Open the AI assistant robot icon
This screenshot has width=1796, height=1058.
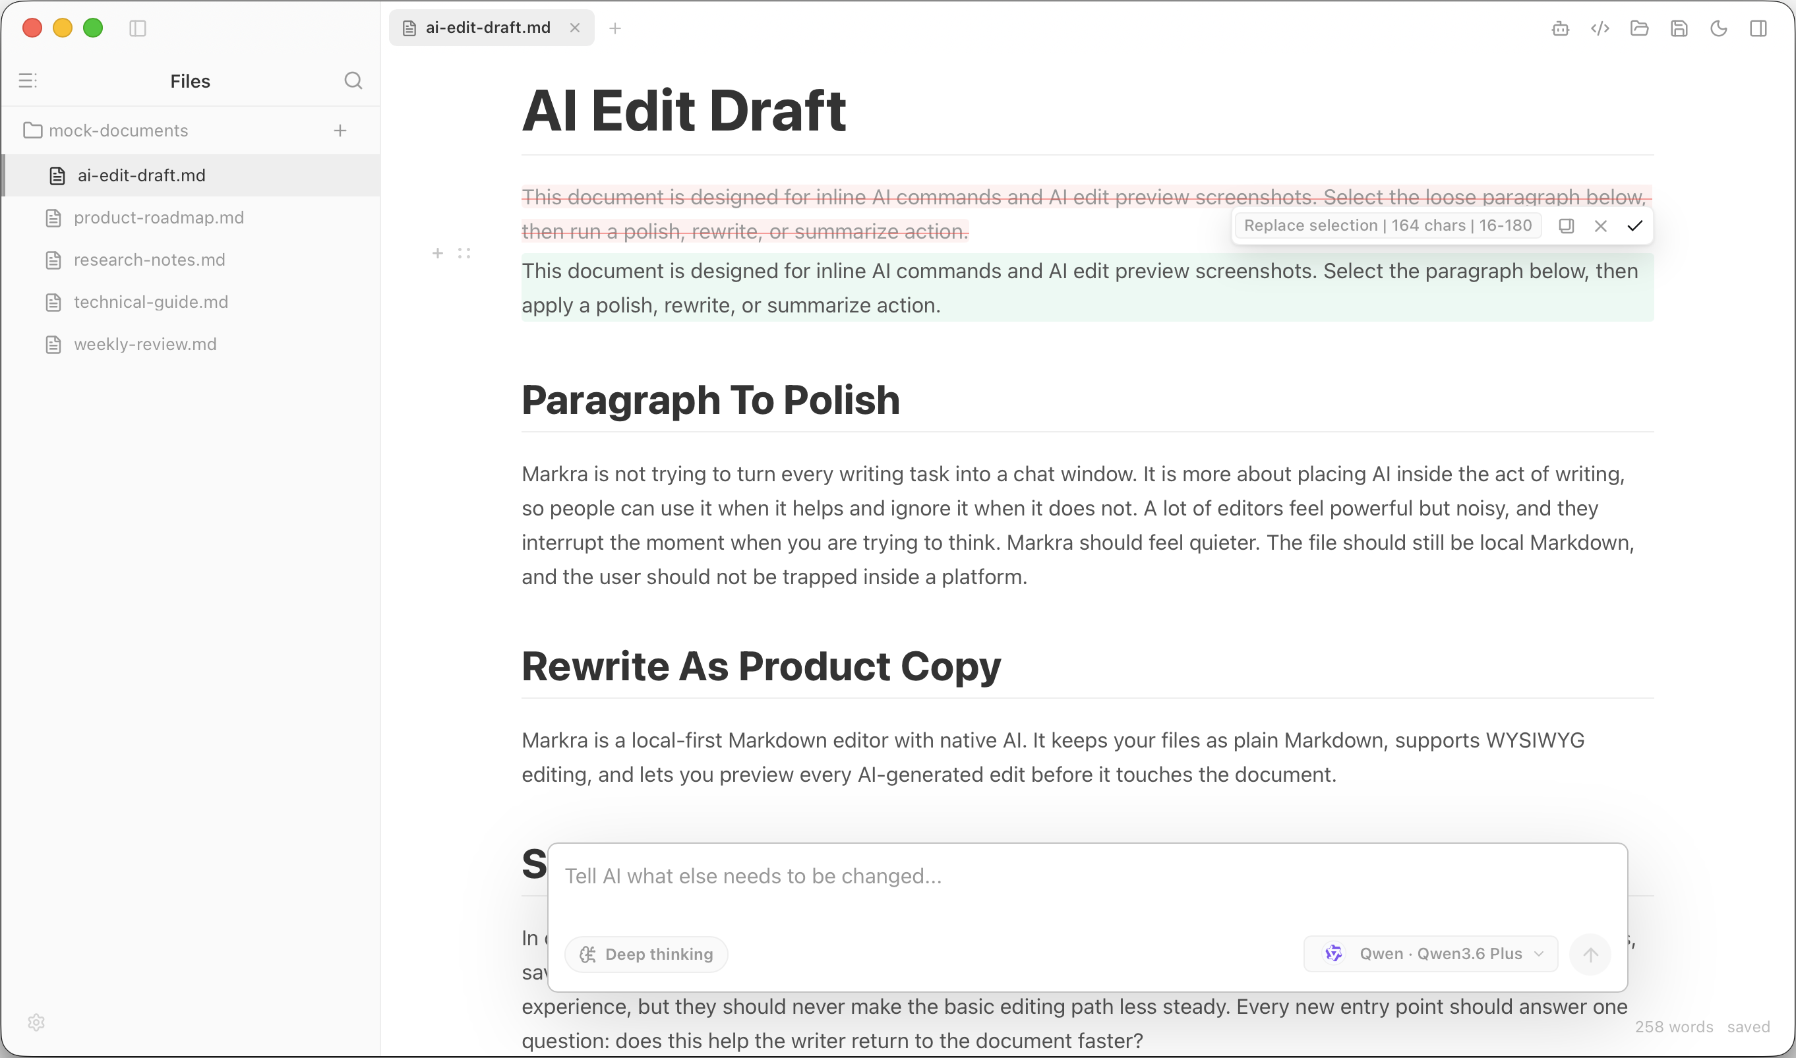coord(1560,28)
